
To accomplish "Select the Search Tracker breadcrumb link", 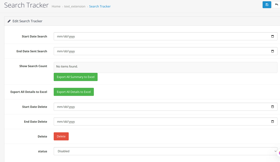I will (100, 6).
